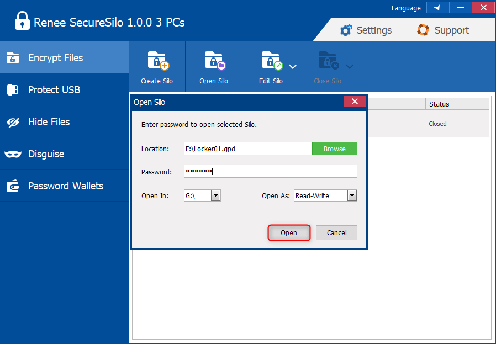Open the Encrypt Files section
The width and height of the screenshot is (496, 344).
coord(64,58)
